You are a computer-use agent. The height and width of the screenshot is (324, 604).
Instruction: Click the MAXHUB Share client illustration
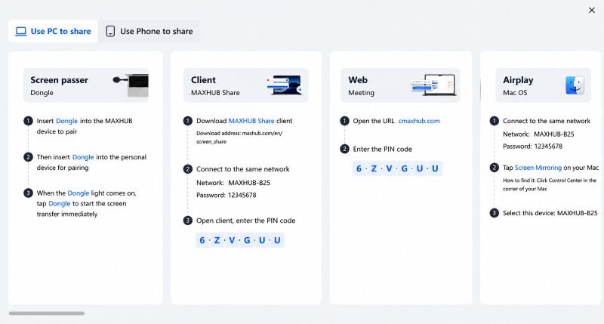285,85
